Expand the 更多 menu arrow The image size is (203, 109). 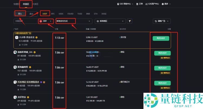170,4
